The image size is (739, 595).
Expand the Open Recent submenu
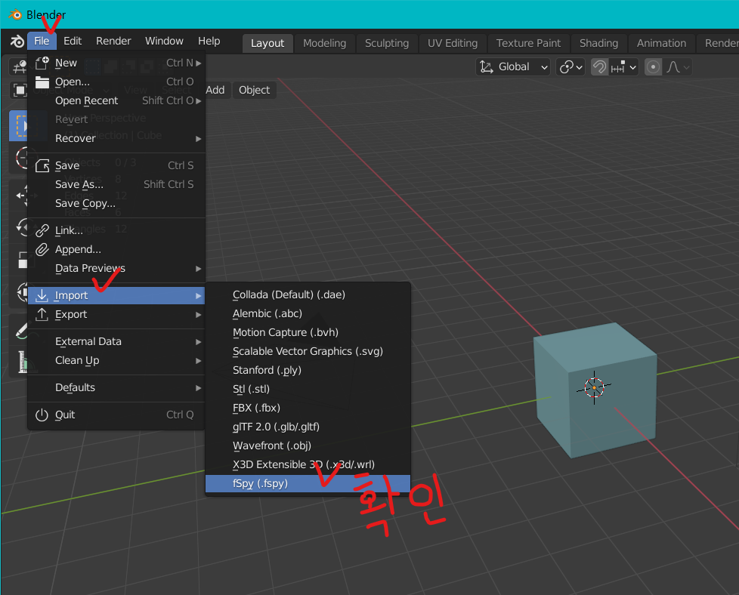click(x=116, y=101)
